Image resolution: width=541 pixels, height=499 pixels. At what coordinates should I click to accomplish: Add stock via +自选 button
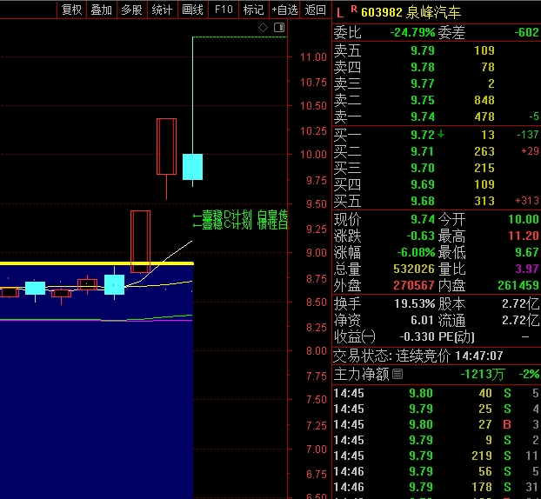(x=284, y=10)
